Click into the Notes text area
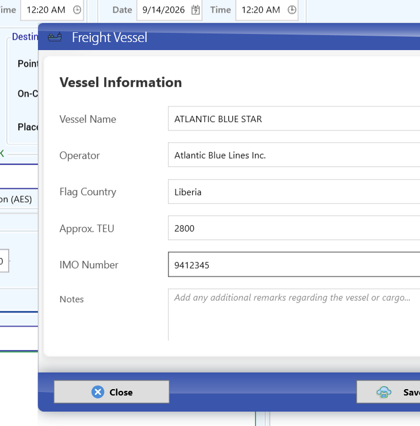This screenshot has height=426, width=420. tap(294, 315)
